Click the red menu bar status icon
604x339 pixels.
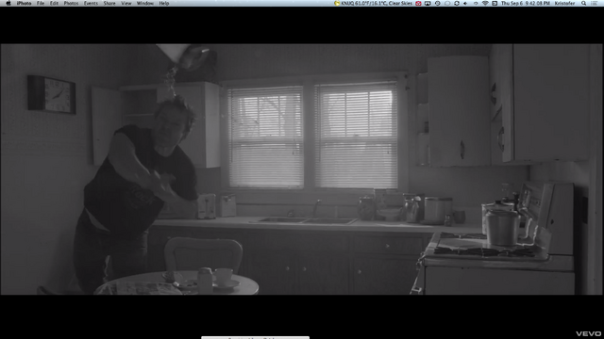[x=418, y=3]
